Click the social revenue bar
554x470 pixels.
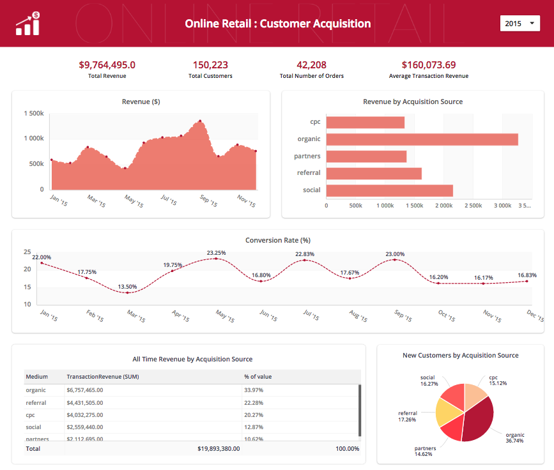click(389, 190)
